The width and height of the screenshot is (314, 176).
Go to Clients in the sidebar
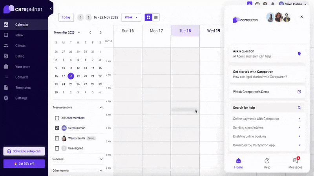click(x=24, y=46)
